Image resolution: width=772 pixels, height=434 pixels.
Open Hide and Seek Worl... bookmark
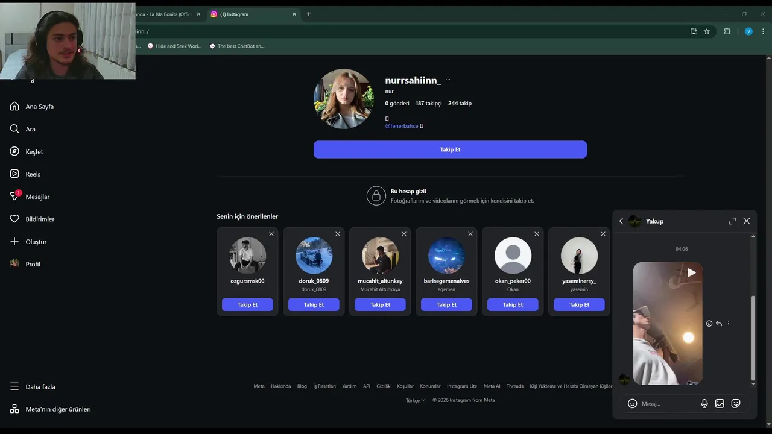pos(174,46)
